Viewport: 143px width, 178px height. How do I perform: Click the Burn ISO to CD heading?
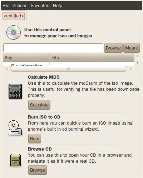coord(44,117)
